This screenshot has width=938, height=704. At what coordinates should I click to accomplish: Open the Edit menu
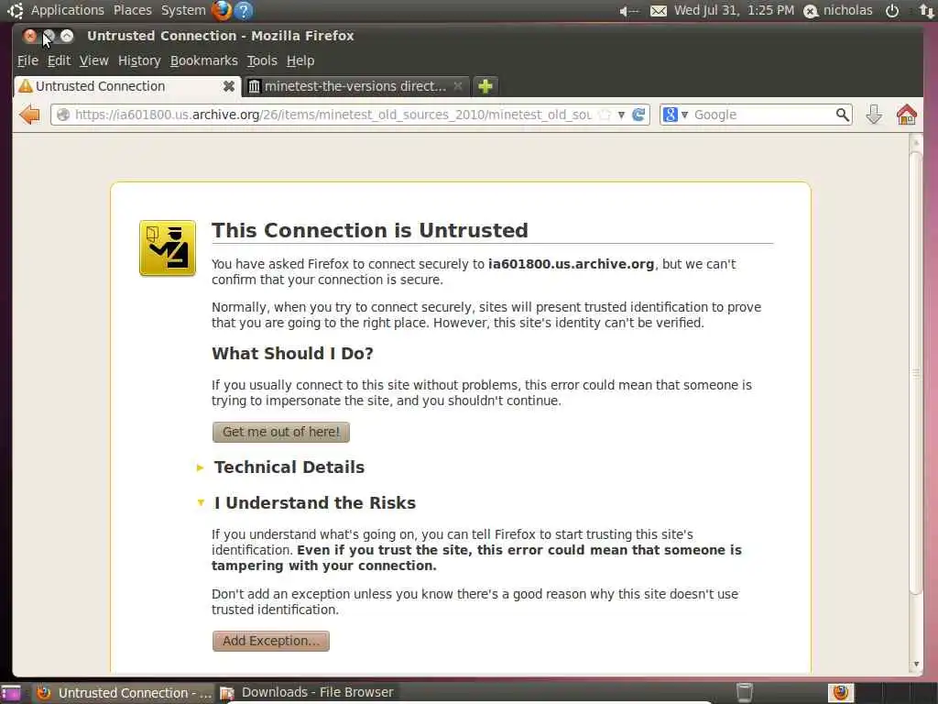59,60
